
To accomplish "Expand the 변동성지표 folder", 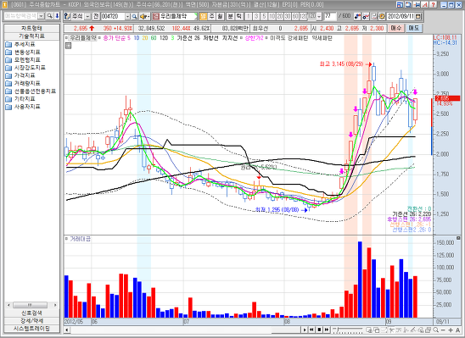I will click(x=23, y=52).
